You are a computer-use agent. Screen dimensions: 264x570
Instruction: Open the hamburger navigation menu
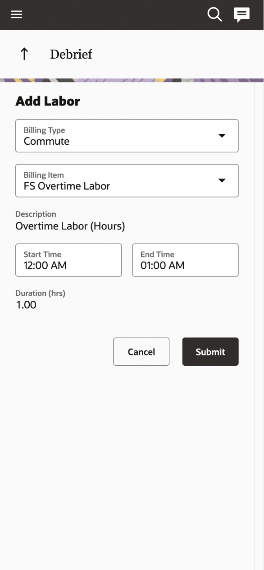[x=17, y=15]
